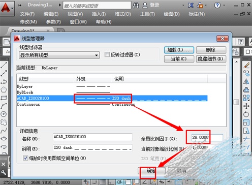Viewport: 252px width, 185px height.
Task: Select the Erase tool
Action: pyautogui.click(x=246, y=65)
